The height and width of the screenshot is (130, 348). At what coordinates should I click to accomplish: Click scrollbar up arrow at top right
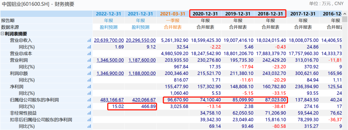345,14
